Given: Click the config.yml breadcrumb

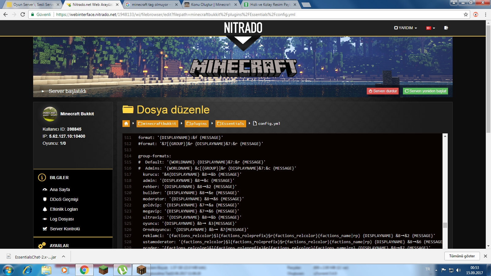Looking at the screenshot, I should 266,124.
